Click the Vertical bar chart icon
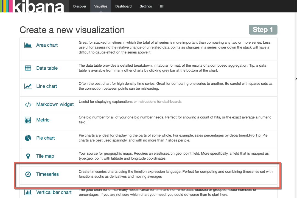Screen dimensions: 297x198 click(28, 192)
